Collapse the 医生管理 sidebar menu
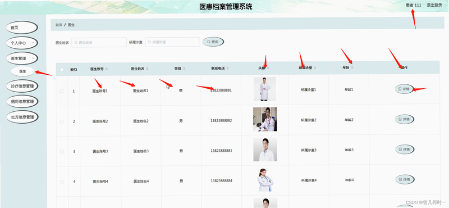Image resolution: width=449 pixels, height=208 pixels. tap(22, 58)
